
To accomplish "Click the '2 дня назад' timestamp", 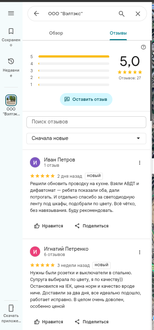I will pyautogui.click(x=70, y=176).
